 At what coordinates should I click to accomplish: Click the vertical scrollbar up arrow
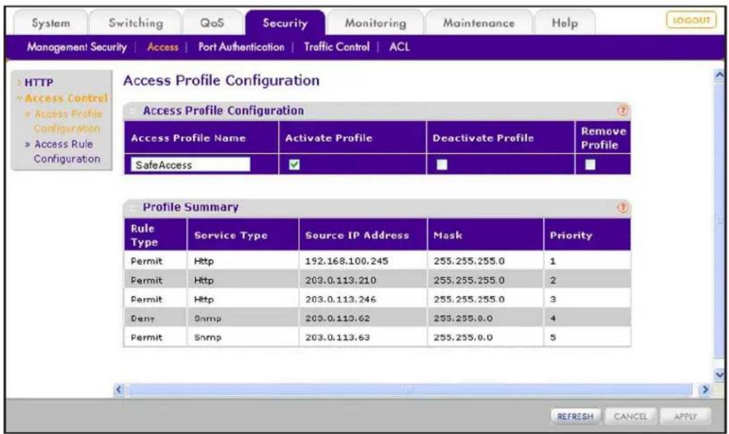click(719, 75)
